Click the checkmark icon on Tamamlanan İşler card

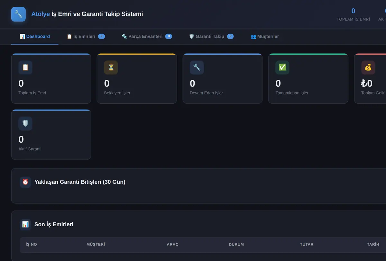[x=282, y=68]
